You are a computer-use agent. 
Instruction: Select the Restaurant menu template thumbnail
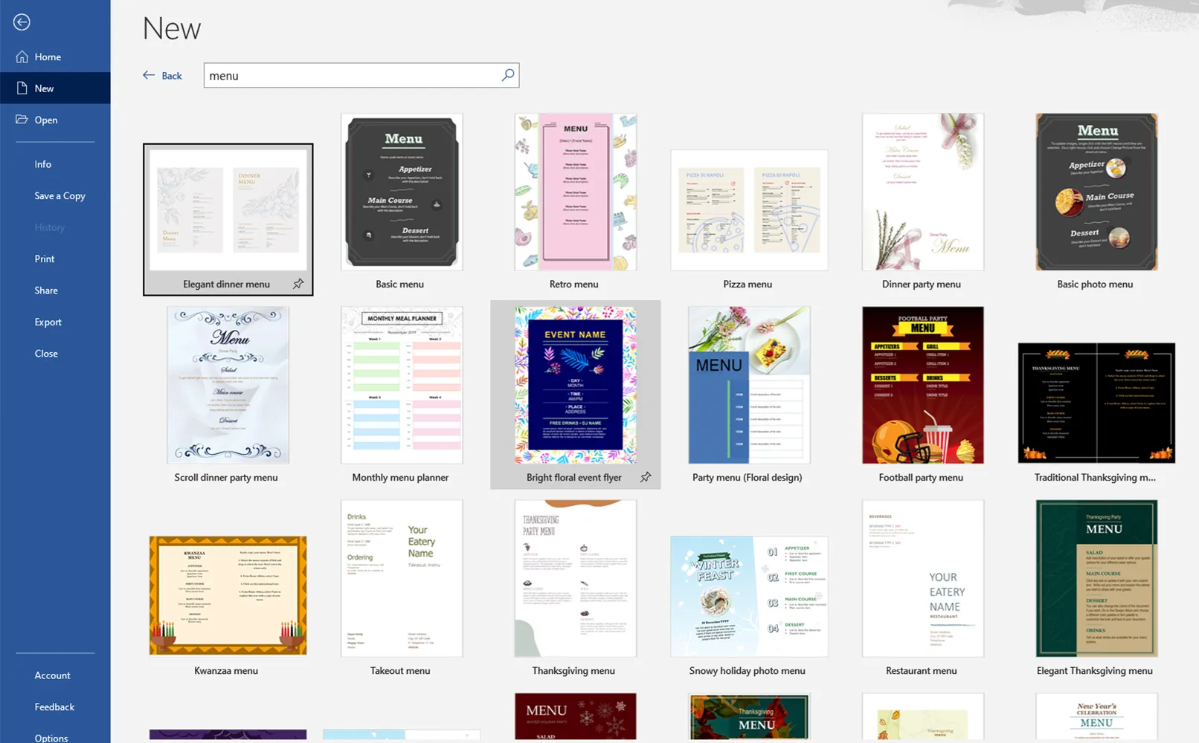[x=923, y=578]
